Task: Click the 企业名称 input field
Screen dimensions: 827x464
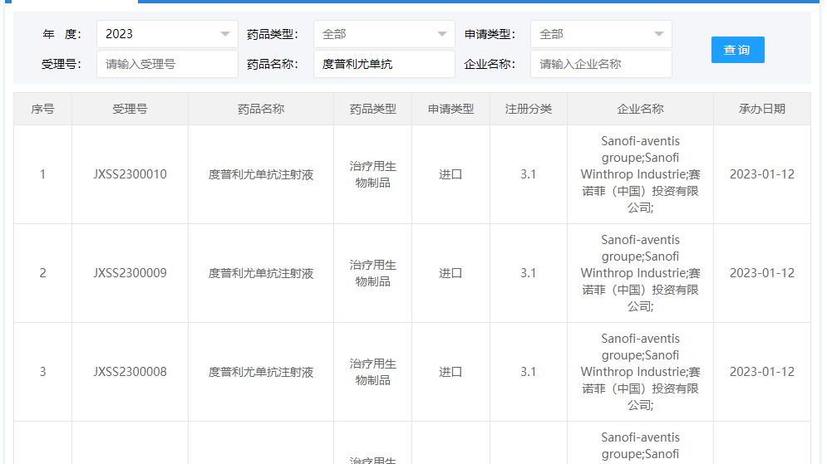Action: point(601,64)
